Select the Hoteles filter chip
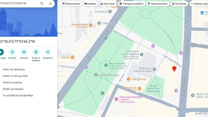This screenshot has width=208, height=117. tap(90, 4)
